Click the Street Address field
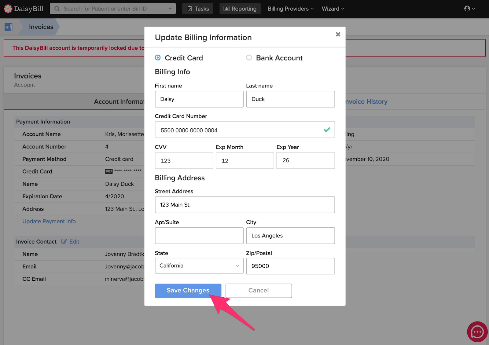This screenshot has width=489, height=345. click(244, 205)
